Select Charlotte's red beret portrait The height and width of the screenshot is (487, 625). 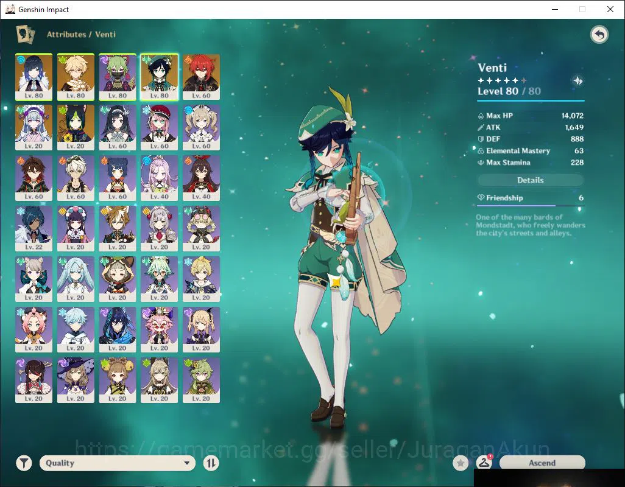(x=160, y=127)
